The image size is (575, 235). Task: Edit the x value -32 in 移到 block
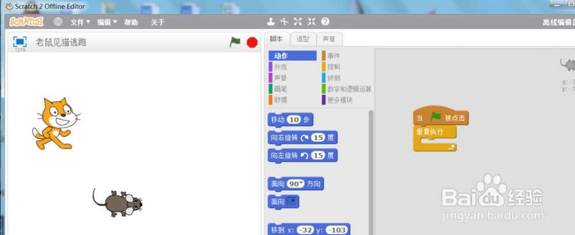click(x=305, y=230)
